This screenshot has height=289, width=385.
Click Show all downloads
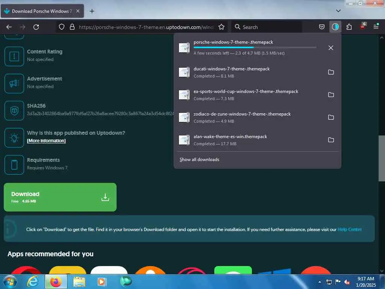click(199, 160)
